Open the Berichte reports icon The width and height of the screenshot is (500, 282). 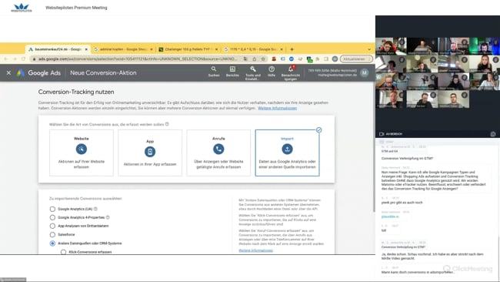pos(232,72)
